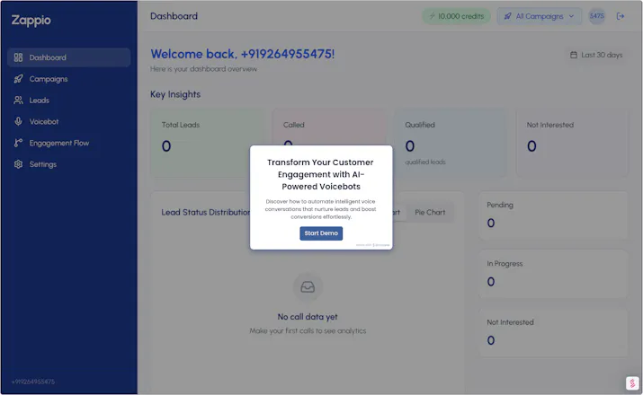The height and width of the screenshot is (395, 643).
Task: Switch to the Pie Chart tab
Action: click(x=430, y=212)
